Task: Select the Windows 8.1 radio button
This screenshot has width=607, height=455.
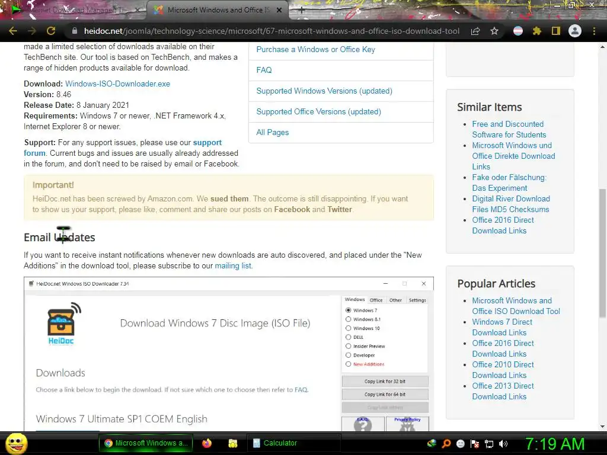Action: (349, 319)
